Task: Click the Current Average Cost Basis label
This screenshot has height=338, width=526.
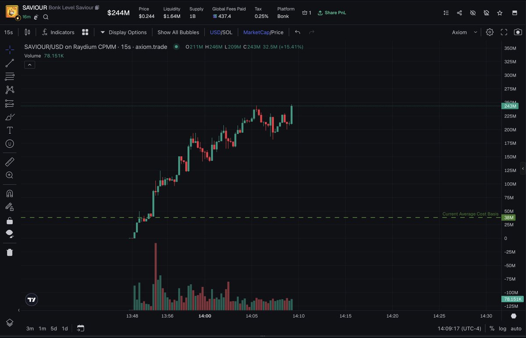Action: 470,214
